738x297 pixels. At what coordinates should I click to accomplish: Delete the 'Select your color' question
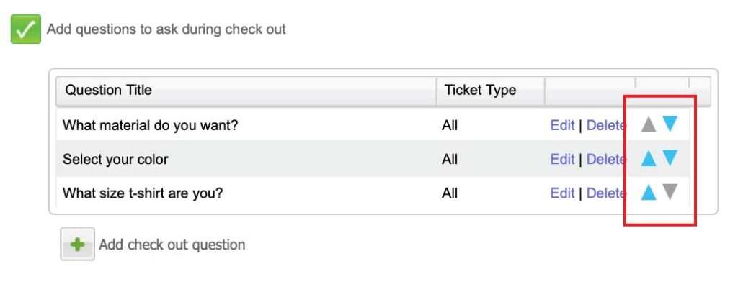(605, 160)
